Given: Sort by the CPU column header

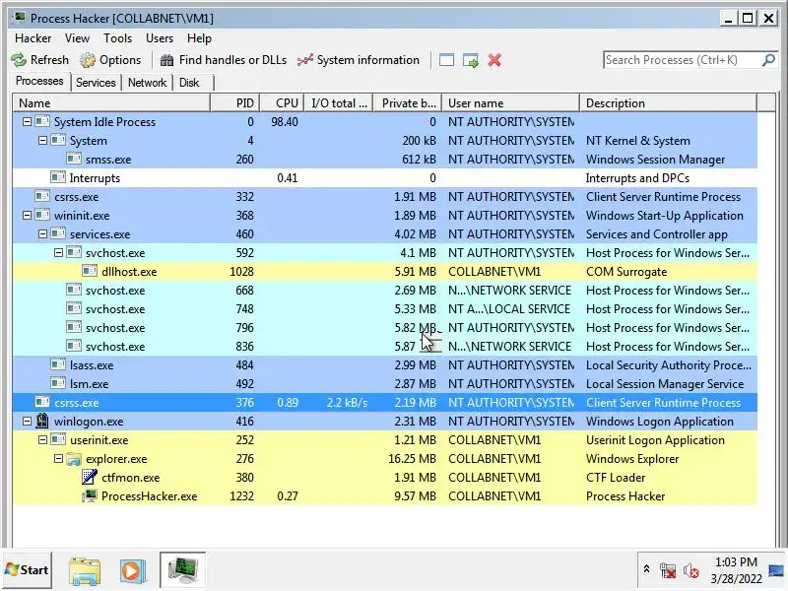Looking at the screenshot, I should tap(283, 103).
